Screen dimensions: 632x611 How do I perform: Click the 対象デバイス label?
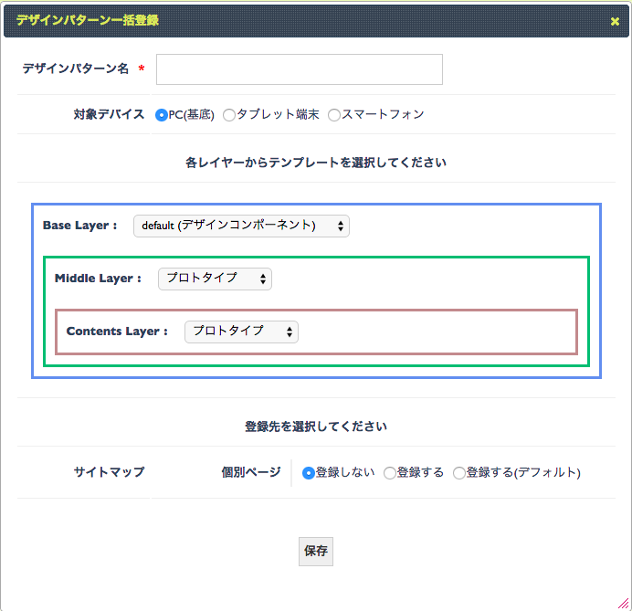click(109, 114)
